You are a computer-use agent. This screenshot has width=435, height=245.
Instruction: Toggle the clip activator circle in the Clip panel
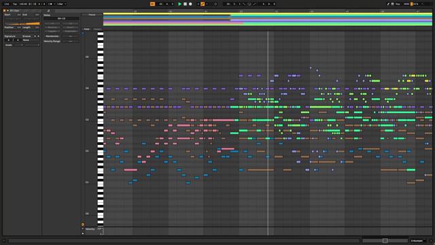tap(4, 11)
